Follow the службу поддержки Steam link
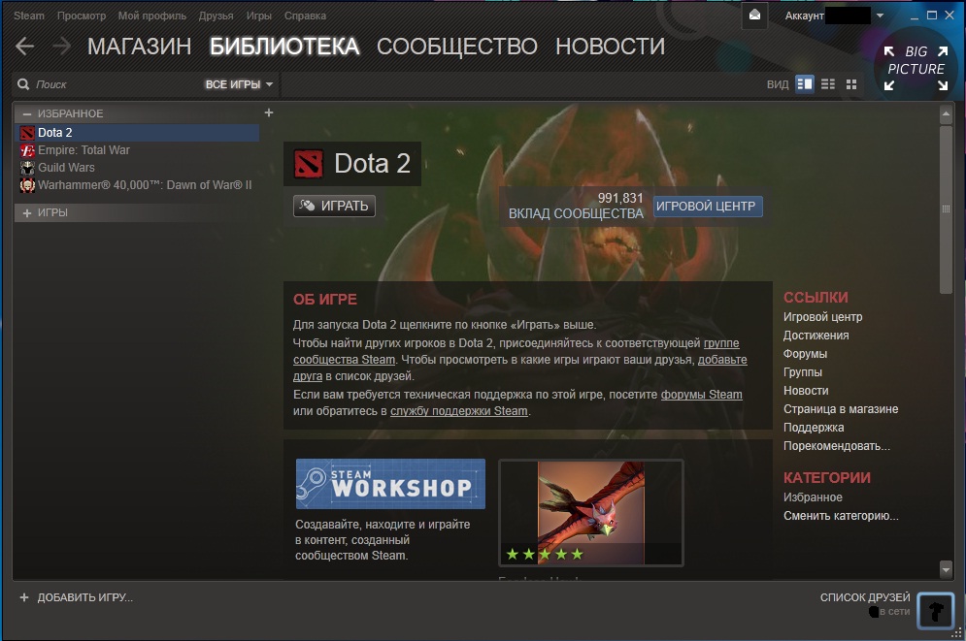Screen dimensions: 966x641 coord(459,411)
